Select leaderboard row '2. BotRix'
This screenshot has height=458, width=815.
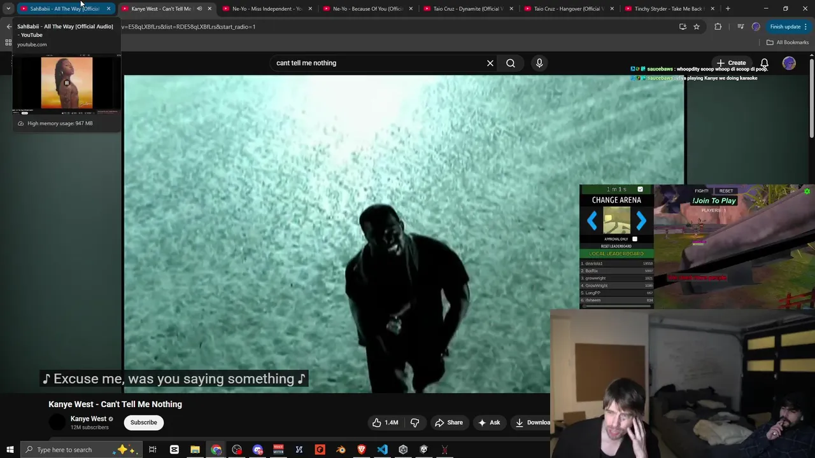(616, 271)
